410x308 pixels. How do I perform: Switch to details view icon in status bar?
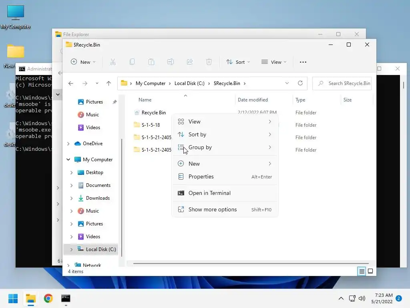pyautogui.click(x=362, y=272)
